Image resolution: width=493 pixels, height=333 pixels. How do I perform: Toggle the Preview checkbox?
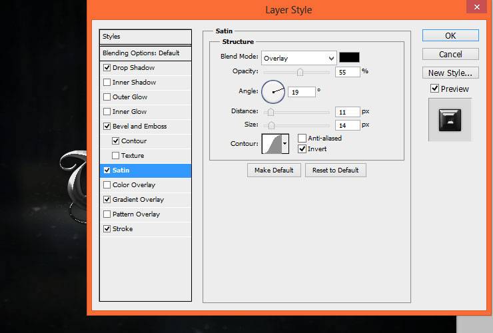(x=434, y=89)
